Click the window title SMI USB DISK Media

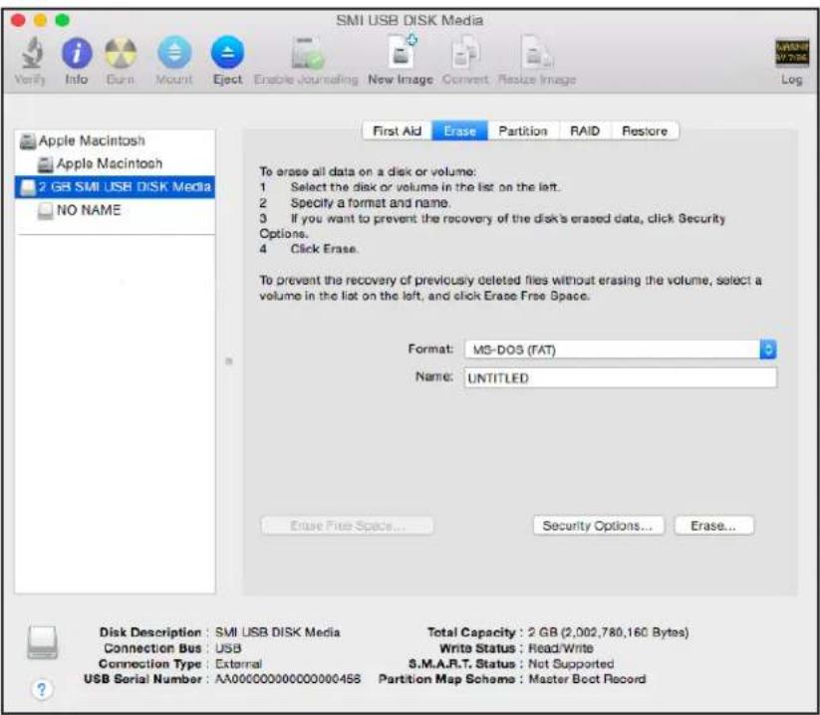tap(410, 20)
